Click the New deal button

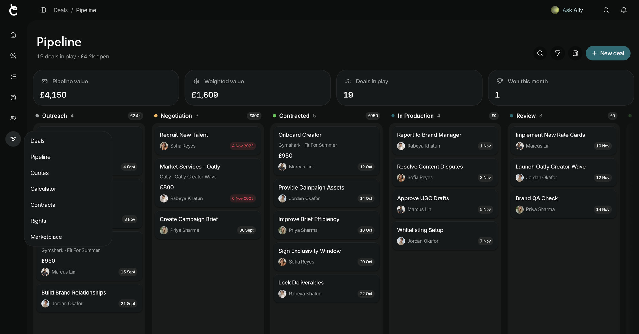(608, 53)
